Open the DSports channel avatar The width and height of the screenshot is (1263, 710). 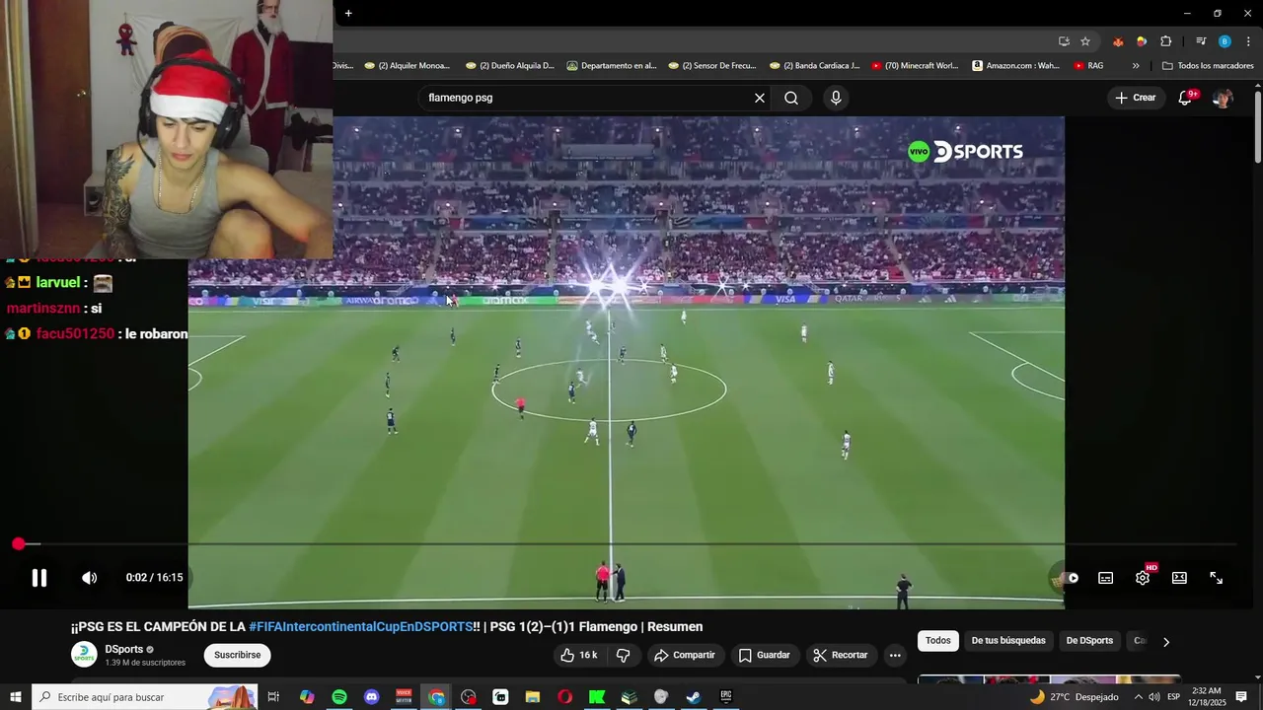pos(84,655)
